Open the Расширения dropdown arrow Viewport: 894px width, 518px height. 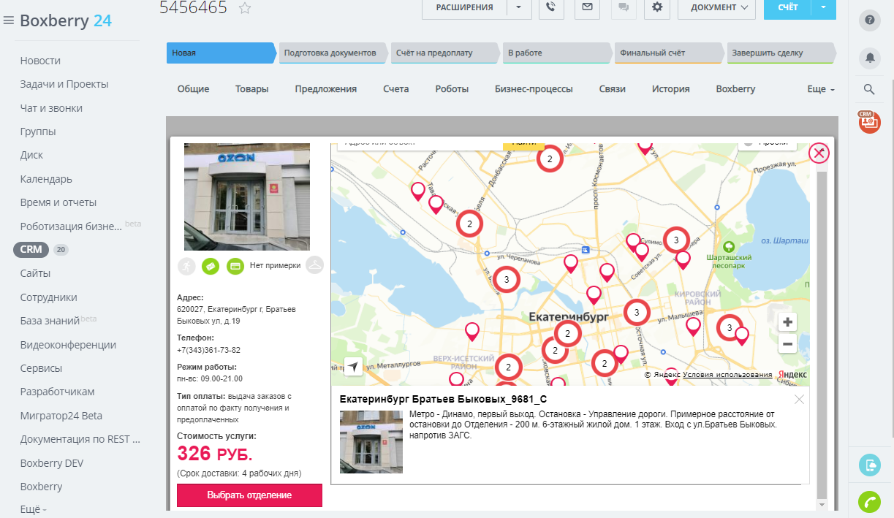tap(518, 7)
